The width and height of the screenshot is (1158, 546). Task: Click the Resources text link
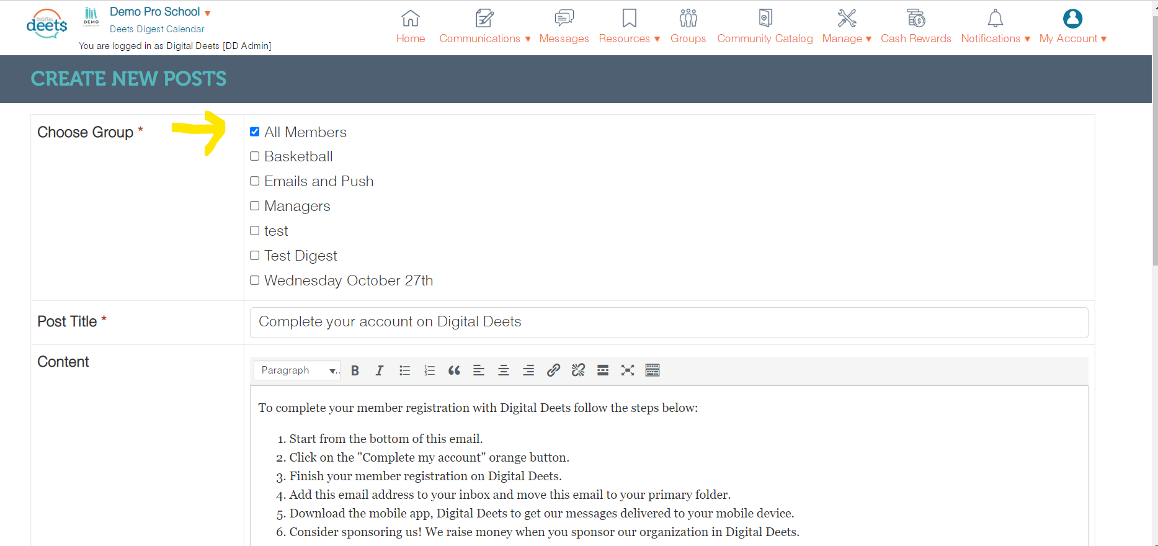coord(624,38)
